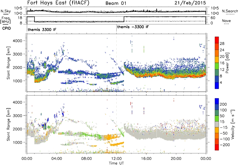Click the '04:00' time axis tick label
Image resolution: width=238 pixels, height=165 pixels.
point(57,159)
